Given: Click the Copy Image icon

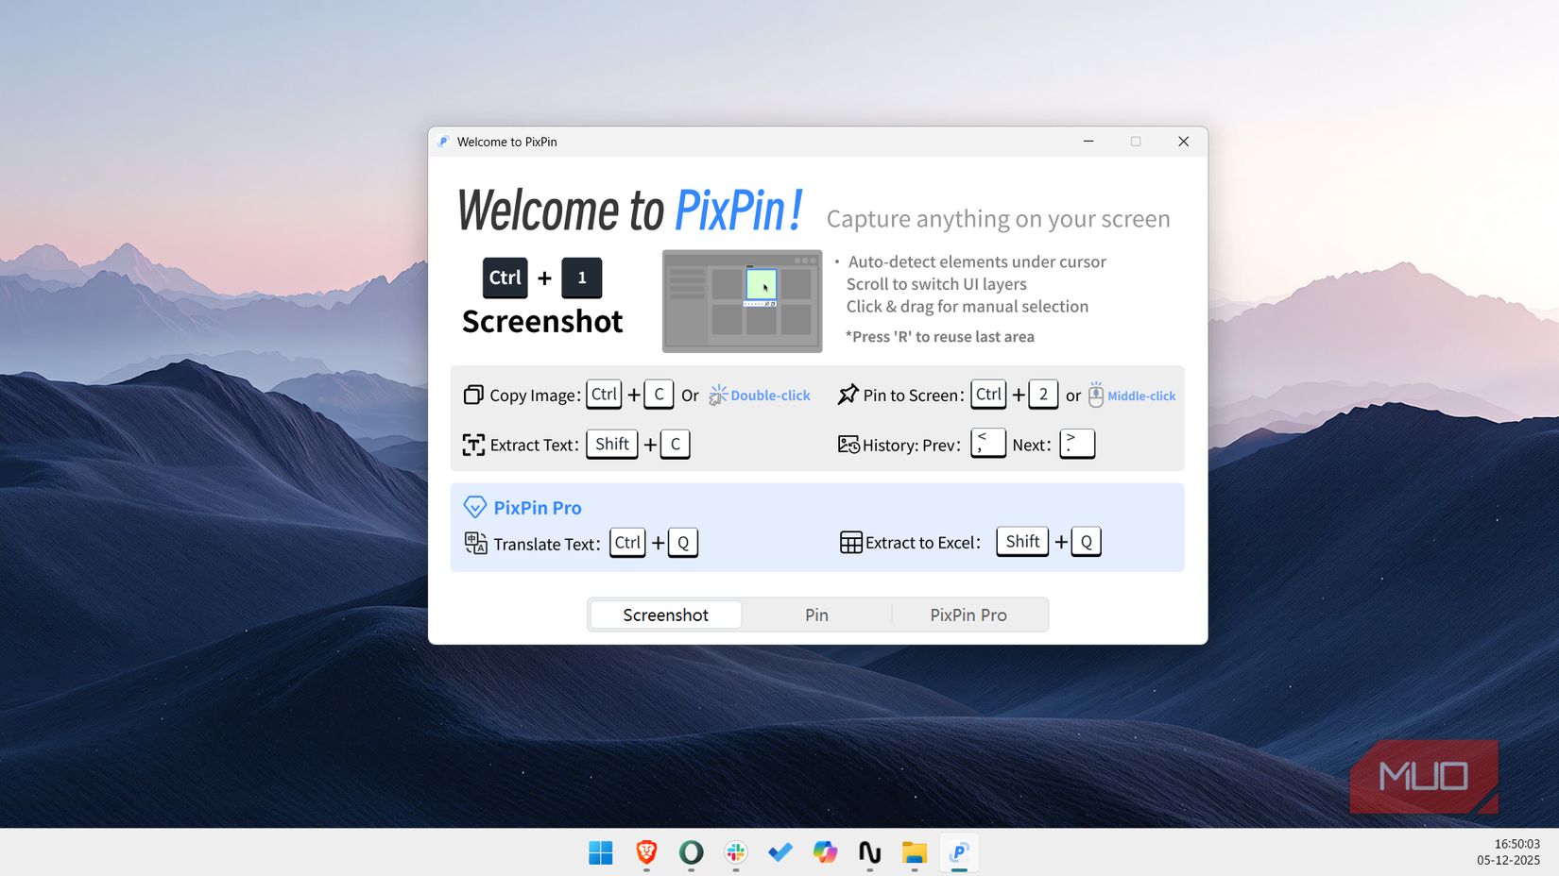Looking at the screenshot, I should pos(473,395).
